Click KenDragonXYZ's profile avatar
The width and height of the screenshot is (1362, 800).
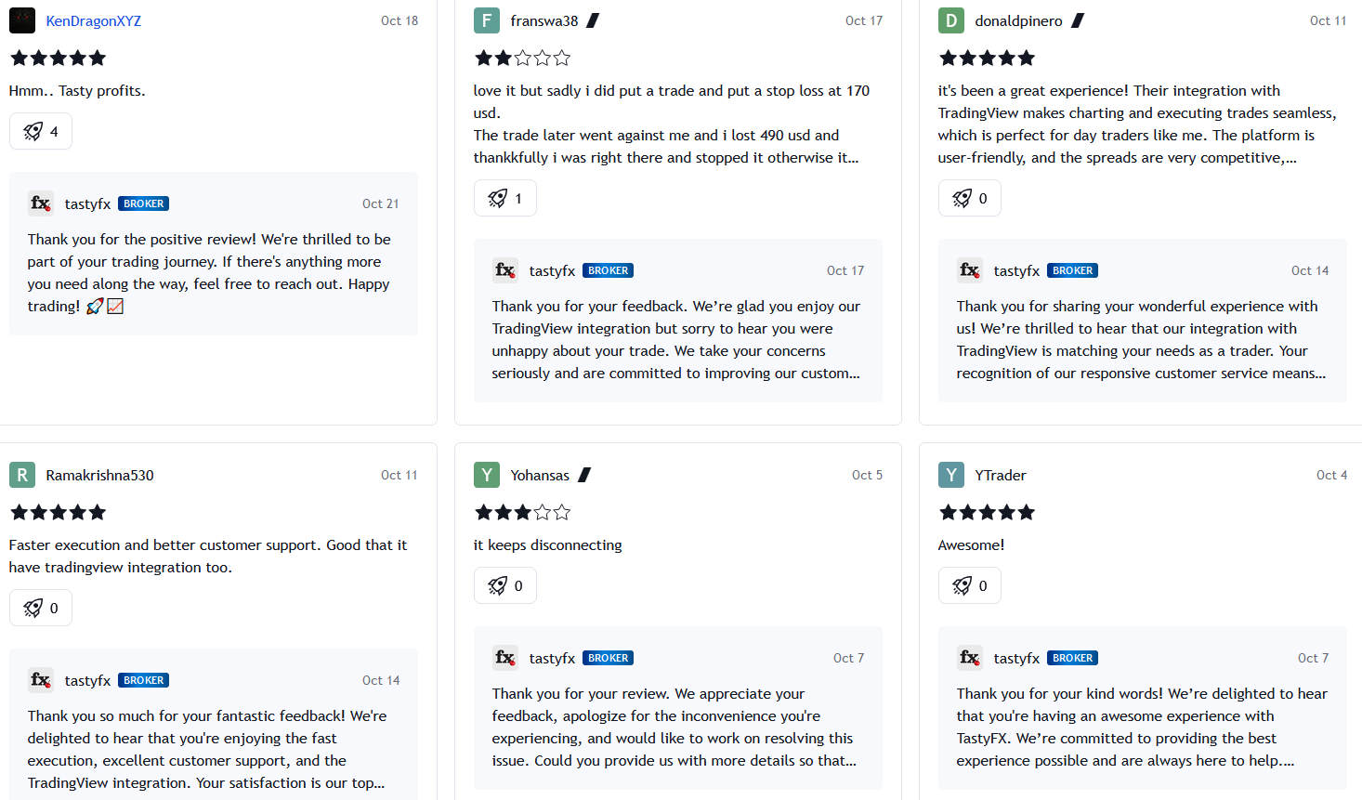click(22, 20)
